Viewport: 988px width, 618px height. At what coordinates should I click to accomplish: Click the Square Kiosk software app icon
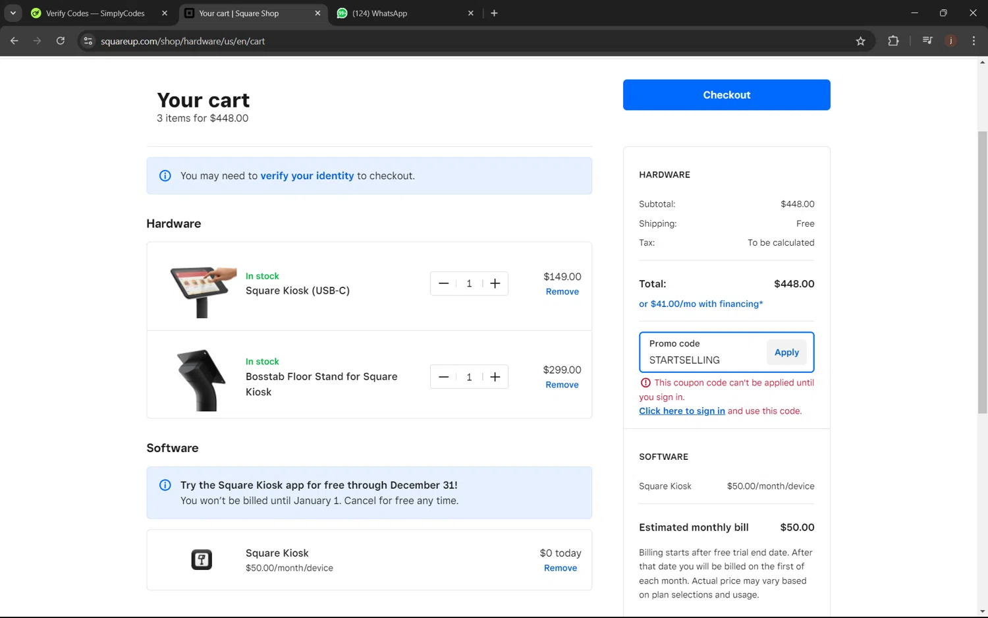tap(202, 560)
